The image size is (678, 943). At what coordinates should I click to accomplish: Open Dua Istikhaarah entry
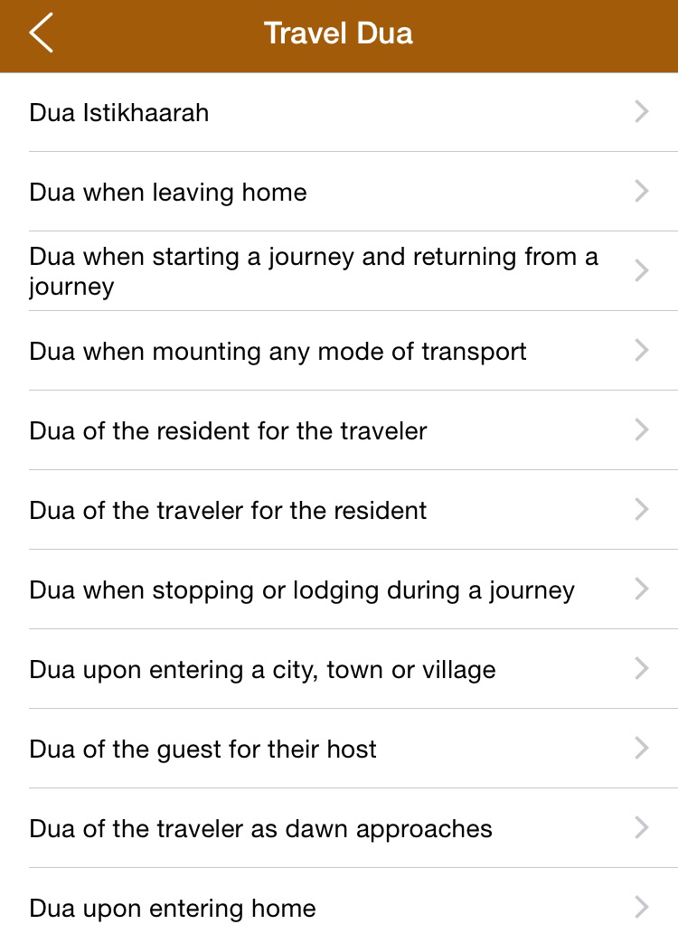click(119, 113)
